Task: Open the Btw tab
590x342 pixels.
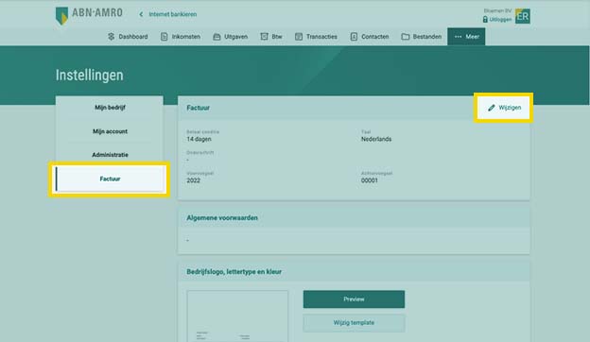Action: point(271,37)
